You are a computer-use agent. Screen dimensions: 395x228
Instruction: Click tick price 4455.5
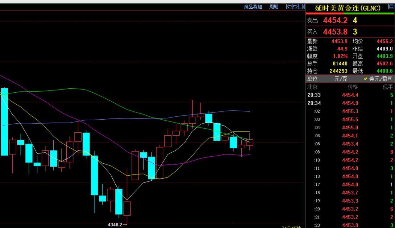350,119
